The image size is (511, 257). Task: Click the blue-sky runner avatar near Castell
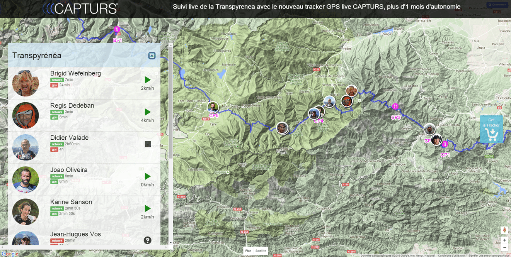329,102
